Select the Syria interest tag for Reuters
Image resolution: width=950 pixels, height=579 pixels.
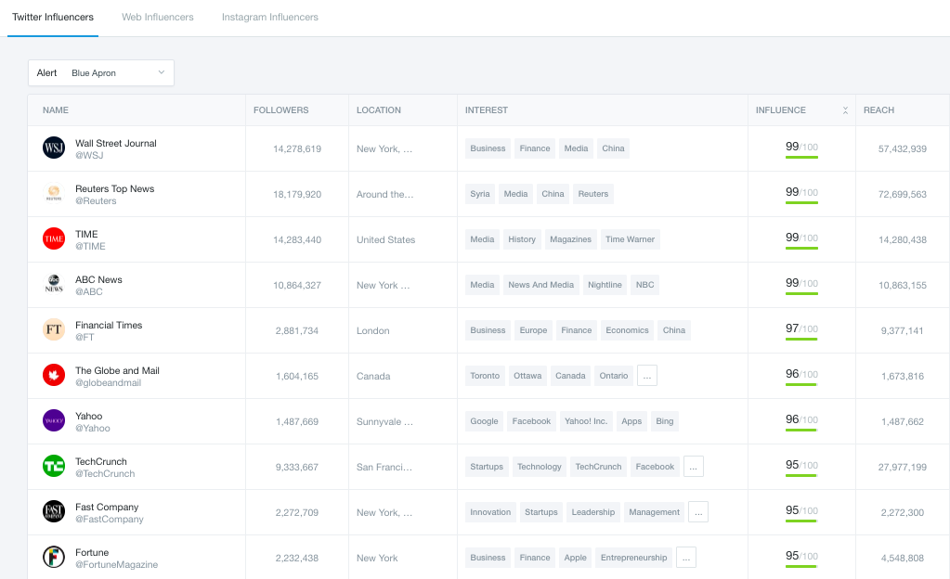pos(480,194)
